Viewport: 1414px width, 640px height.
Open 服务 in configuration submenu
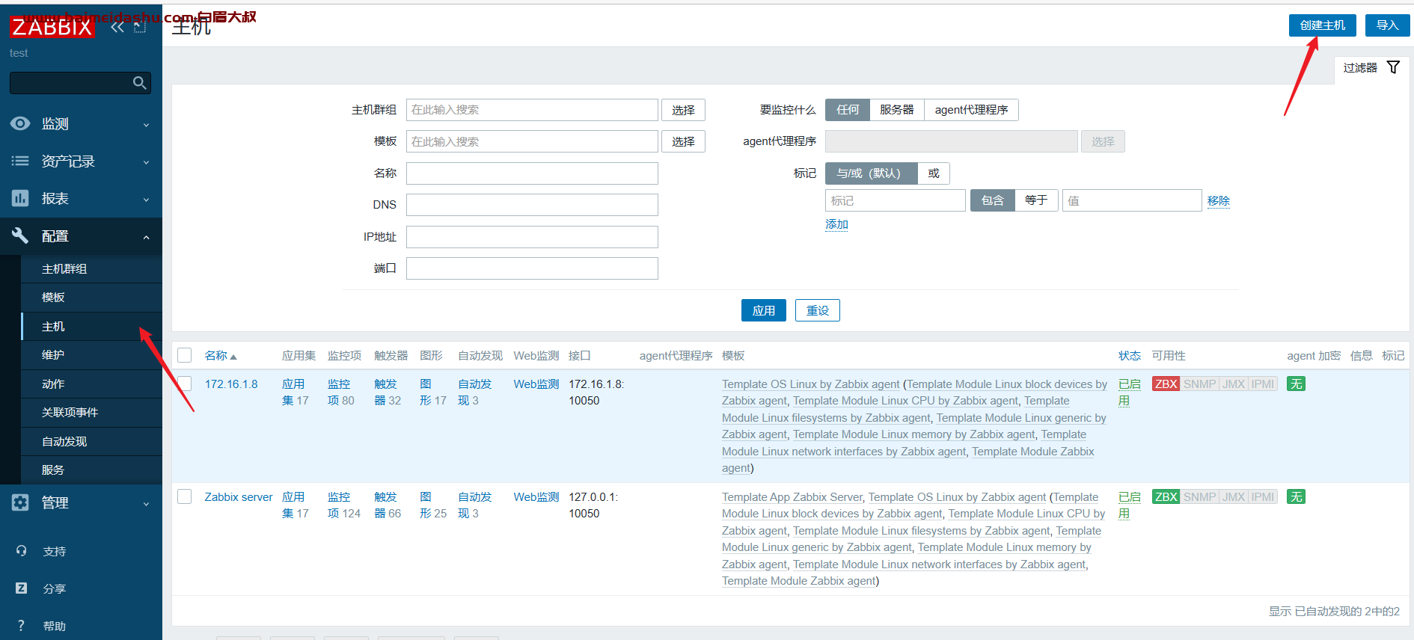tap(91, 470)
